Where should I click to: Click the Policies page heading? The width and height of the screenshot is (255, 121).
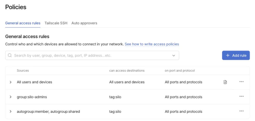coord(16,7)
